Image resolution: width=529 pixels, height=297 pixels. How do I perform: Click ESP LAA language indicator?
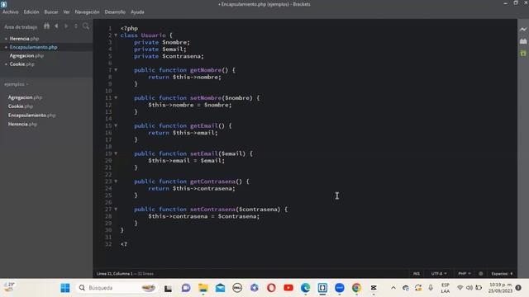(x=446, y=288)
